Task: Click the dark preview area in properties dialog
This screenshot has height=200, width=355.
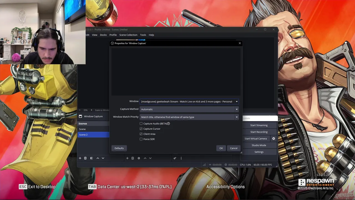Action: [176, 72]
